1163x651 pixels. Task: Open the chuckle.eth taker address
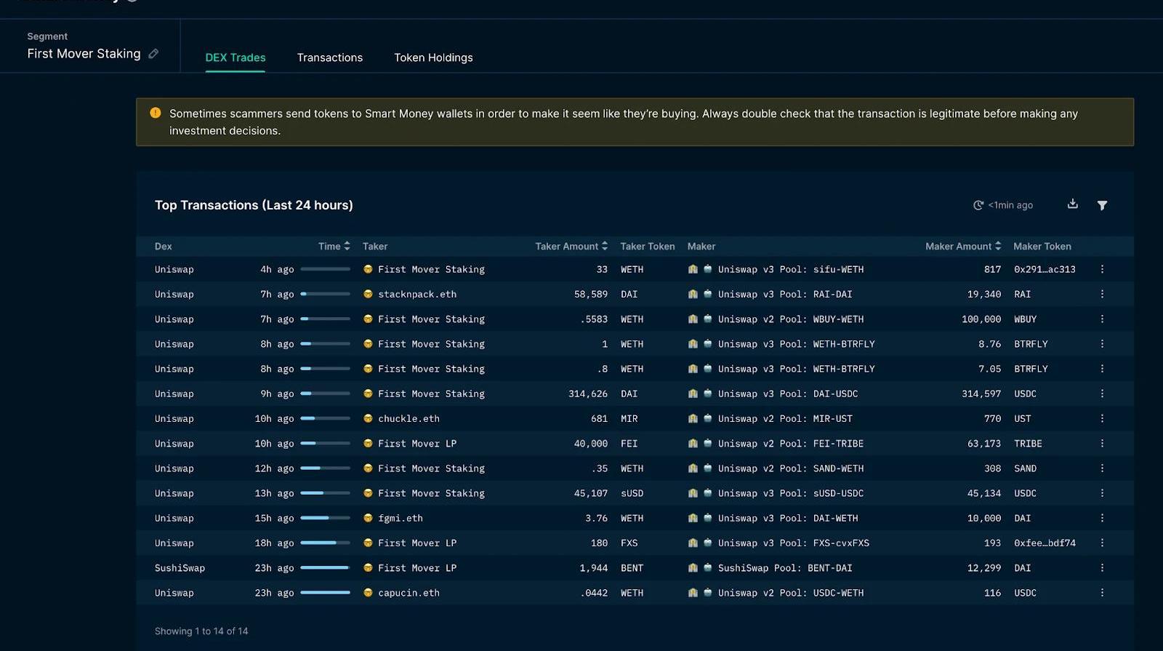(409, 418)
